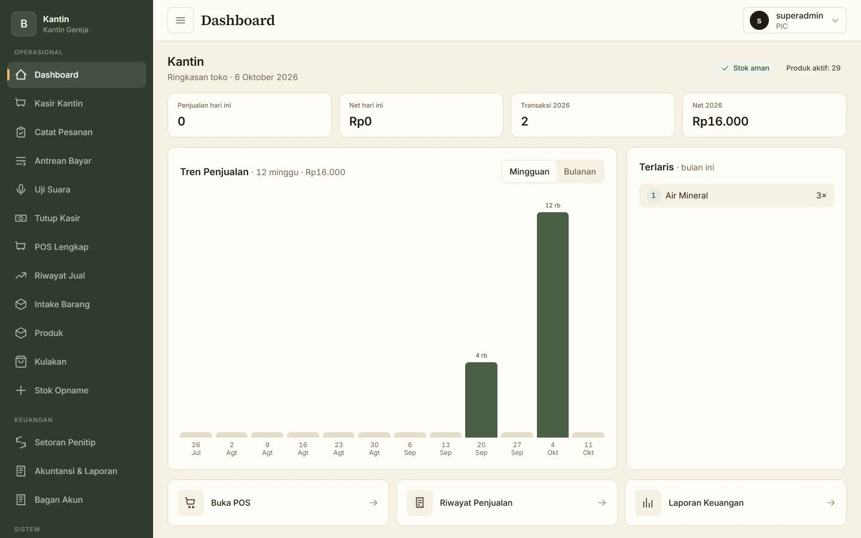This screenshot has height=538, width=861.
Task: Expand the superadmin account dropdown chevron
Action: (835, 20)
